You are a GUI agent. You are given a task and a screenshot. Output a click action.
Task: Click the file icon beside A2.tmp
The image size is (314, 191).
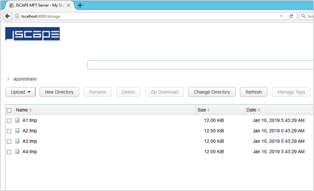coord(17,131)
